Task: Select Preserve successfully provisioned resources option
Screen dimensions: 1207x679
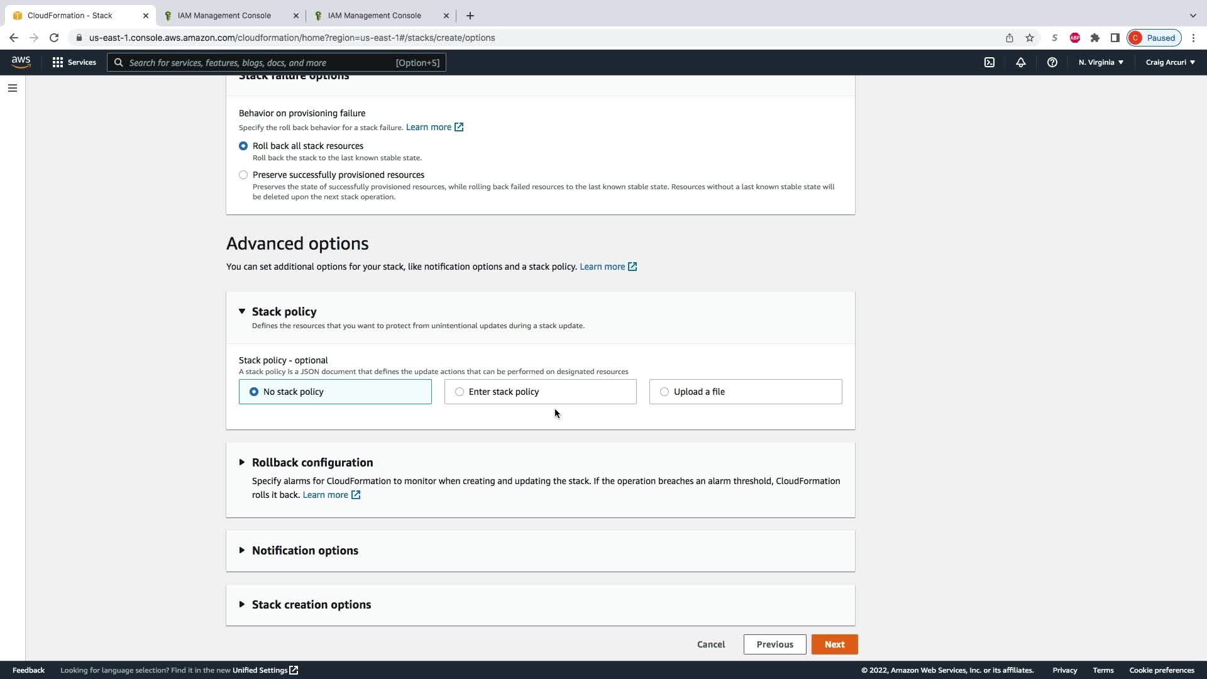Action: 243,175
